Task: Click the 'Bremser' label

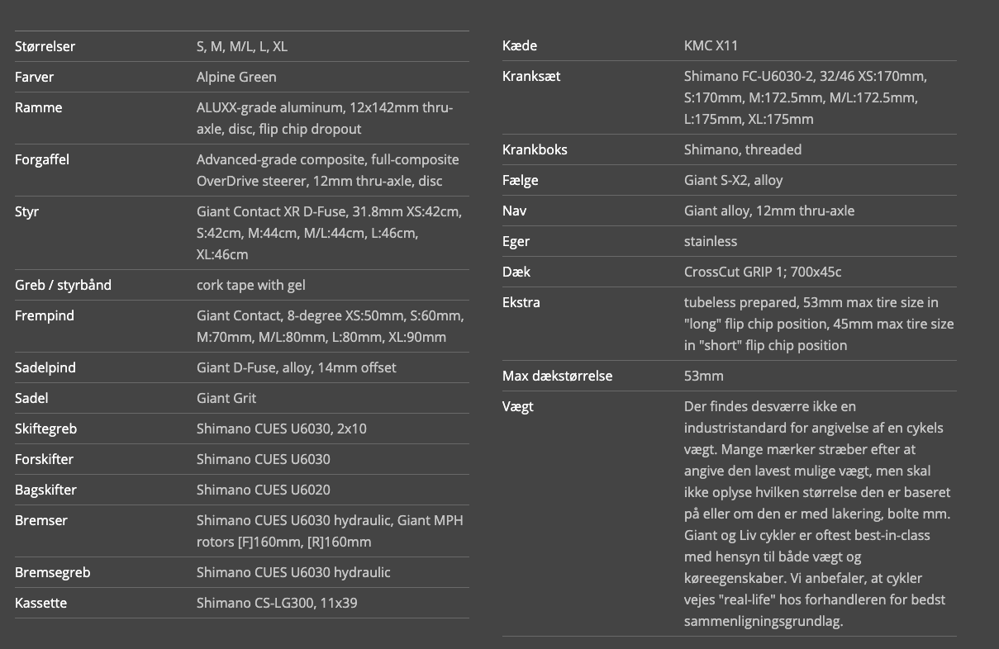Action: [41, 520]
